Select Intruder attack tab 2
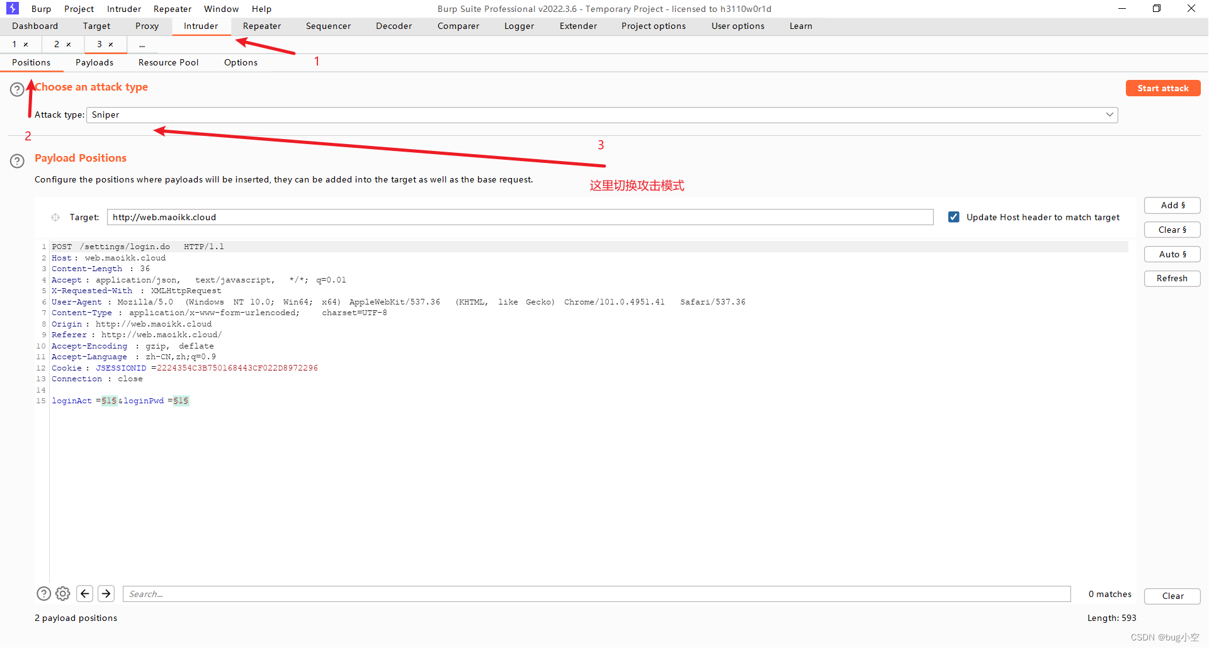 [x=57, y=45]
